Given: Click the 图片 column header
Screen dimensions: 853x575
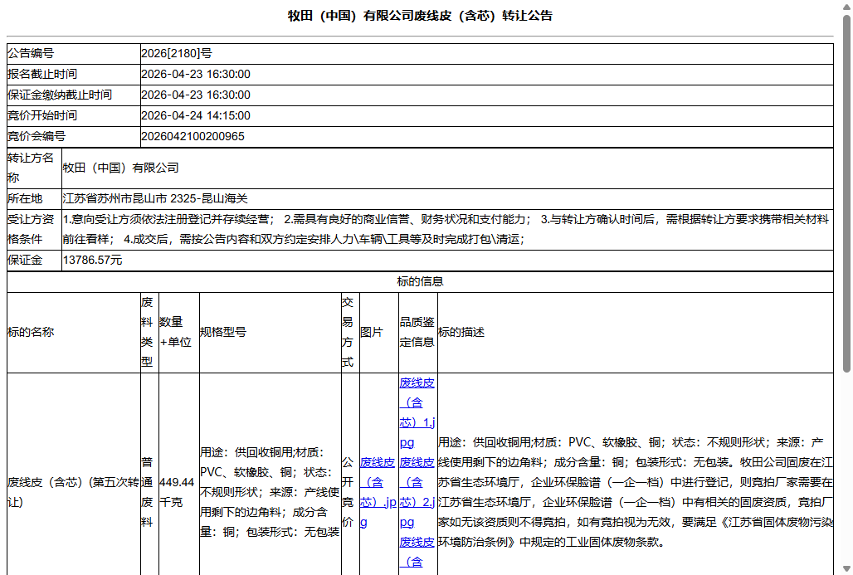Looking at the screenshot, I should point(379,333).
